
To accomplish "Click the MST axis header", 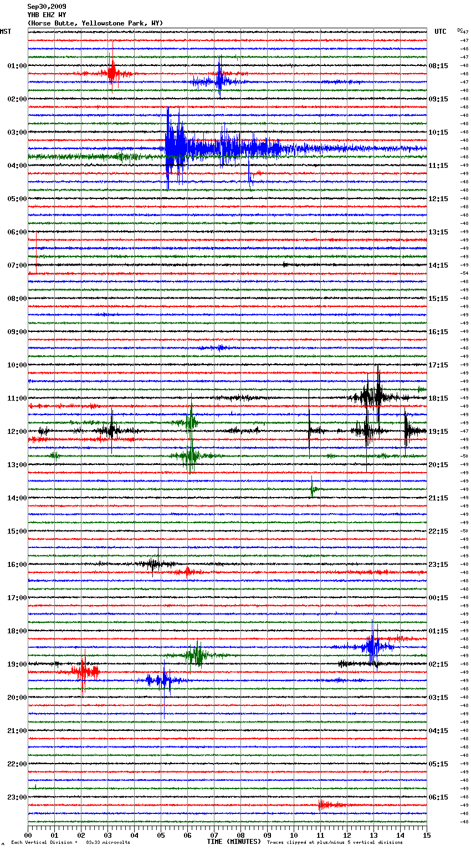I will [6, 32].
